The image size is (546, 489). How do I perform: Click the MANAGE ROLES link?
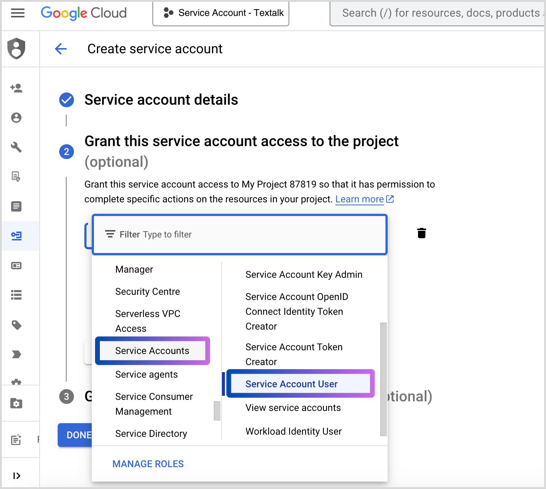(x=148, y=464)
